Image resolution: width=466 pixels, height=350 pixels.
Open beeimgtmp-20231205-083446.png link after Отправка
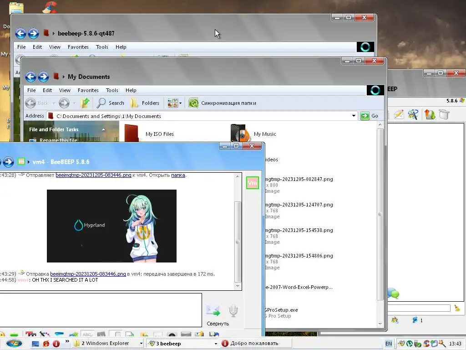click(x=88, y=274)
